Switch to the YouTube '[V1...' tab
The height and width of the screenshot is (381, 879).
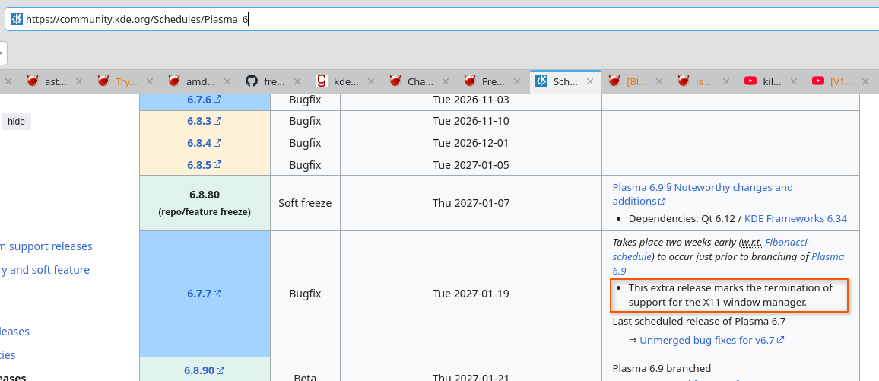click(x=842, y=81)
